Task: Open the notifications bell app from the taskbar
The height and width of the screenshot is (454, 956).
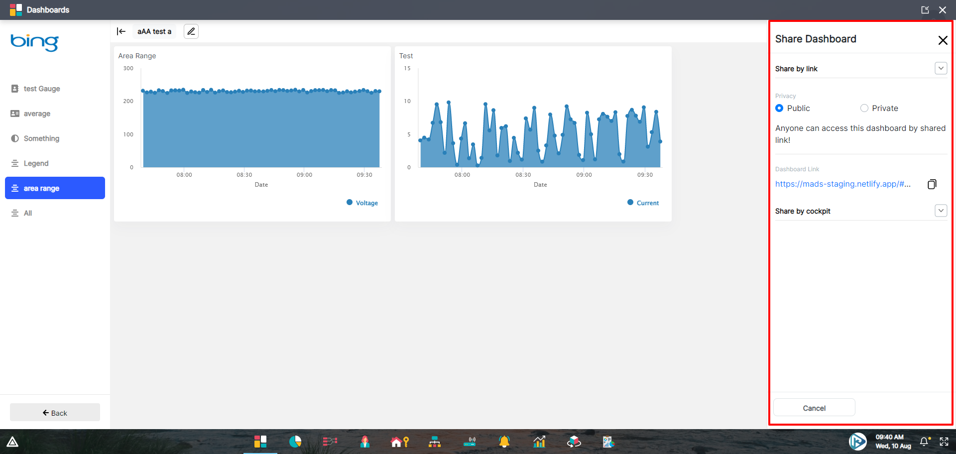Action: (504, 442)
